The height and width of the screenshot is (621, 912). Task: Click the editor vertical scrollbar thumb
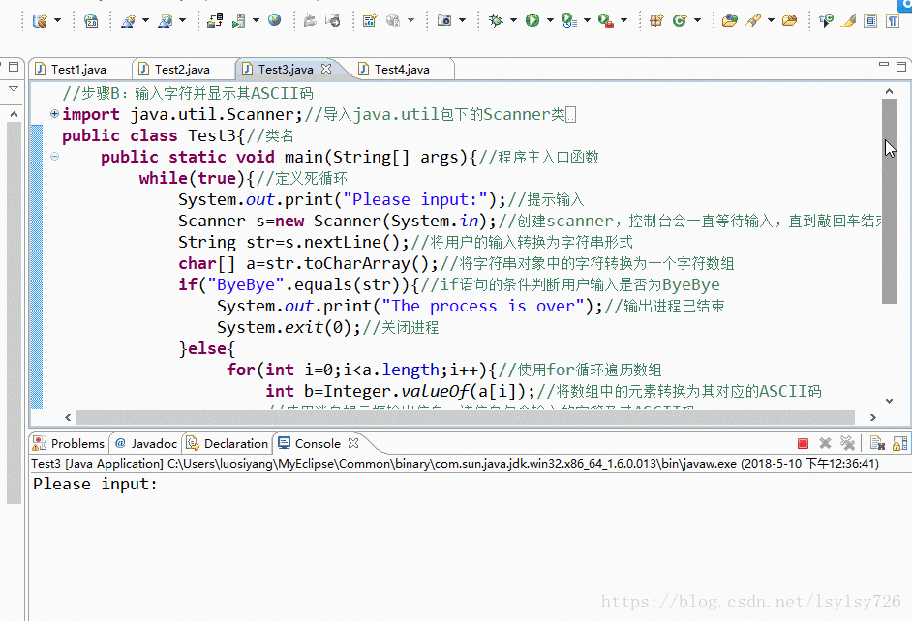point(889,201)
